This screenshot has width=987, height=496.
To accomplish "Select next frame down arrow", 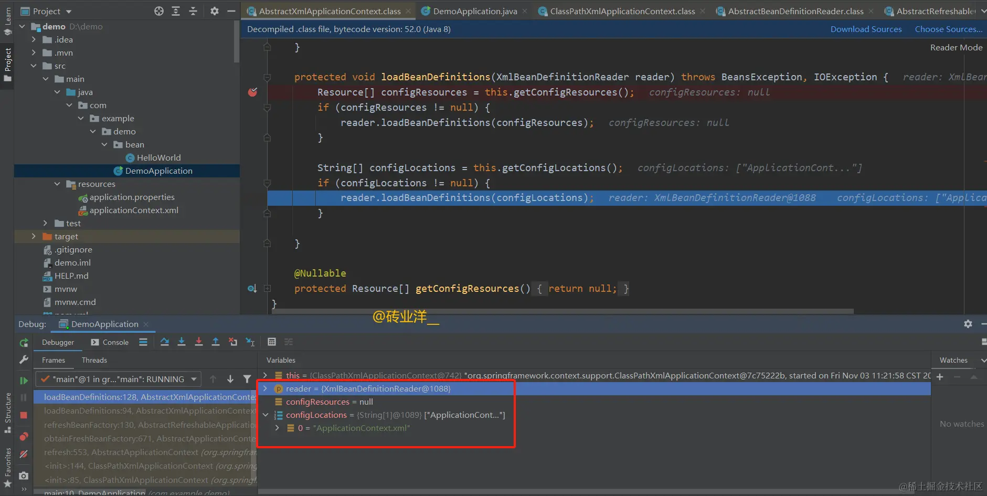I will click(x=230, y=379).
